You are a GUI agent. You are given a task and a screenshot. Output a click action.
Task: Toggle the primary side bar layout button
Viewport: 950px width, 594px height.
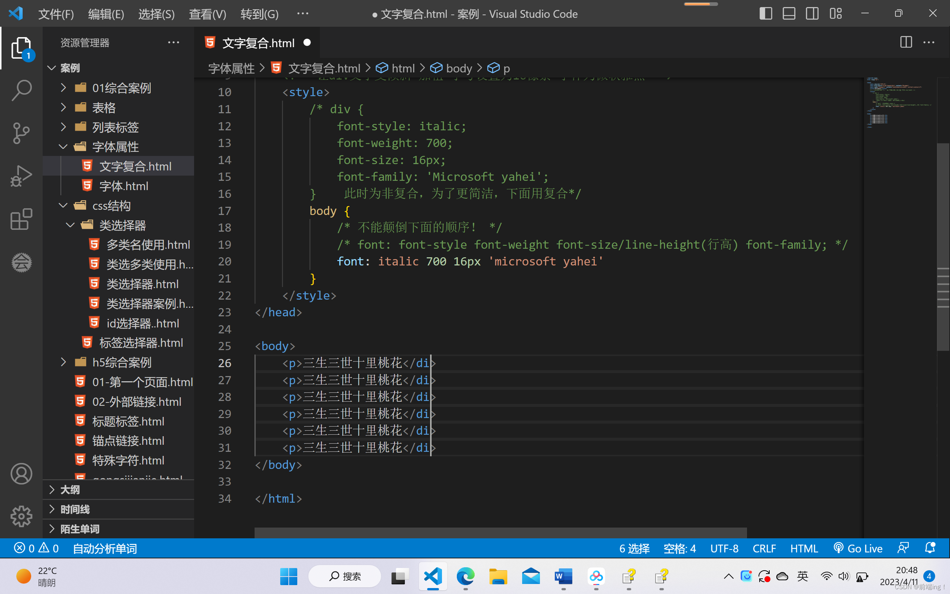pos(766,14)
